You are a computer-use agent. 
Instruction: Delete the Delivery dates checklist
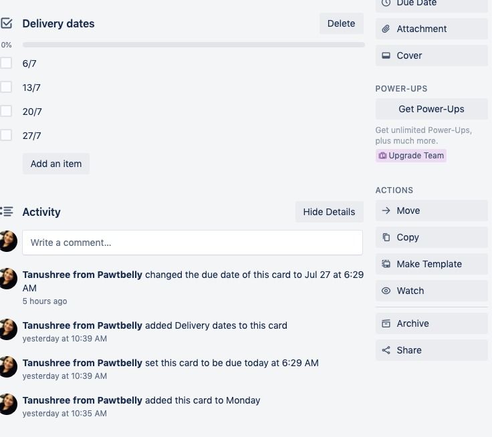pos(341,23)
